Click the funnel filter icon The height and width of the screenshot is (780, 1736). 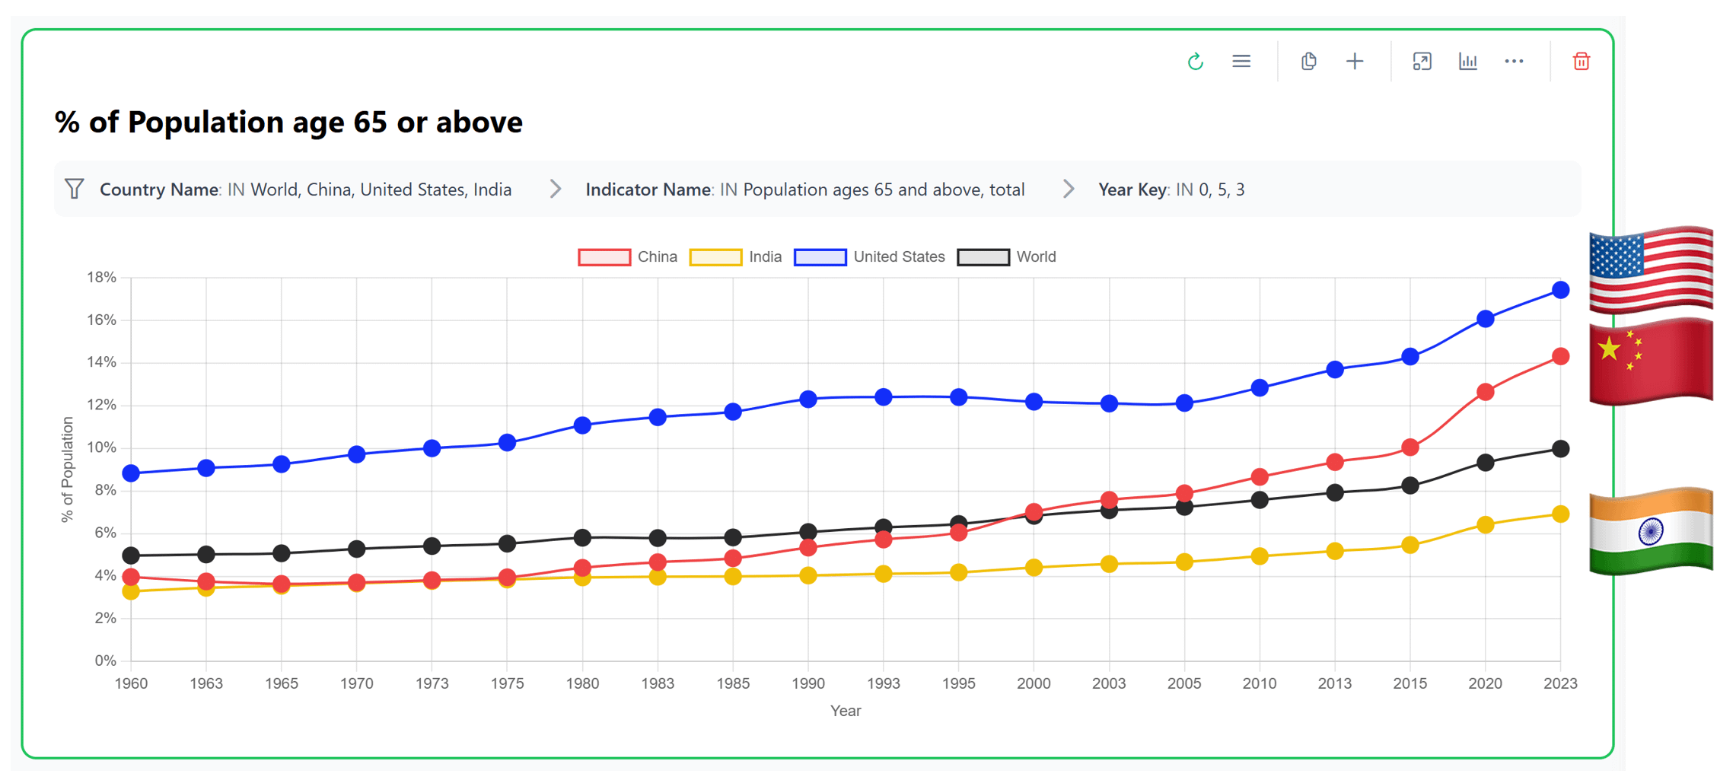coord(74,189)
